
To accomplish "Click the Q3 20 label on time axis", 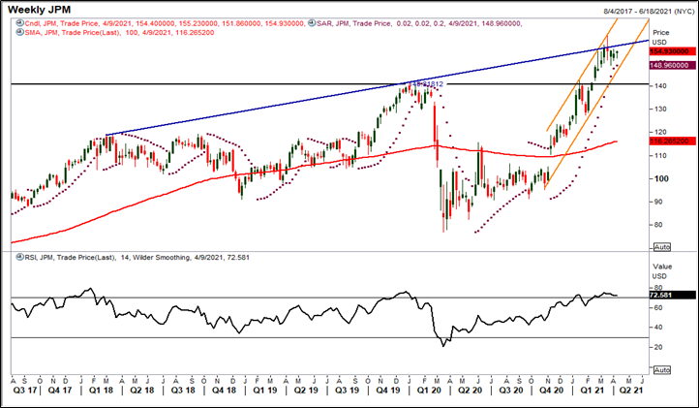I will (x=511, y=391).
